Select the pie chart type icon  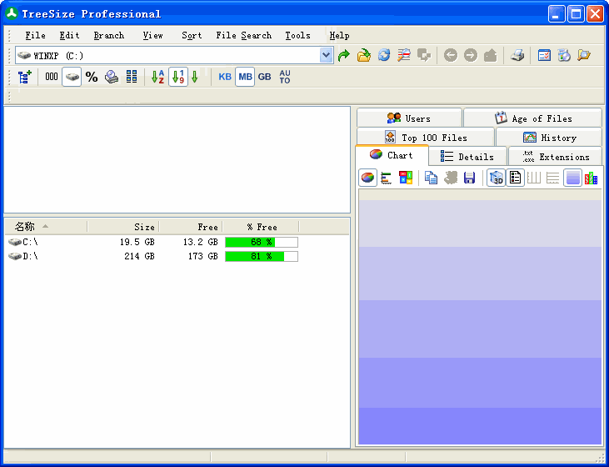click(x=367, y=178)
